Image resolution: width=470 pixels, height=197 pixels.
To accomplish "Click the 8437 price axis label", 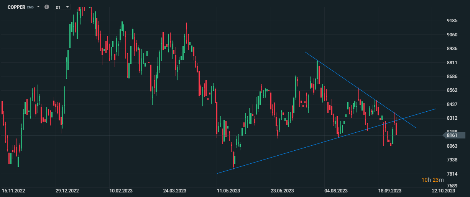I will click(x=452, y=104).
